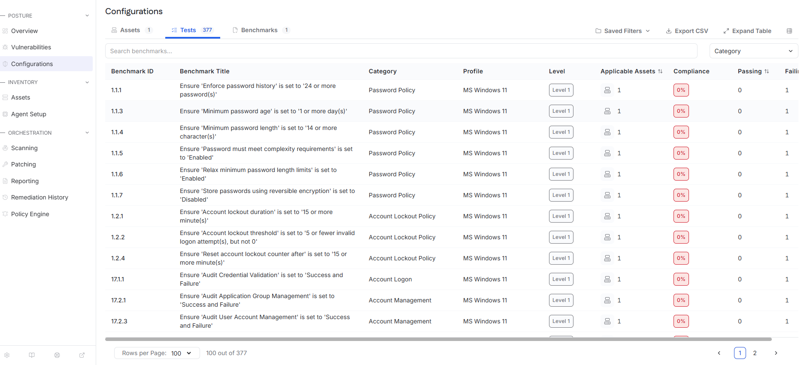Click the Level 1 badge in row 1.1.3
This screenshot has height=365, width=804.
click(x=561, y=111)
